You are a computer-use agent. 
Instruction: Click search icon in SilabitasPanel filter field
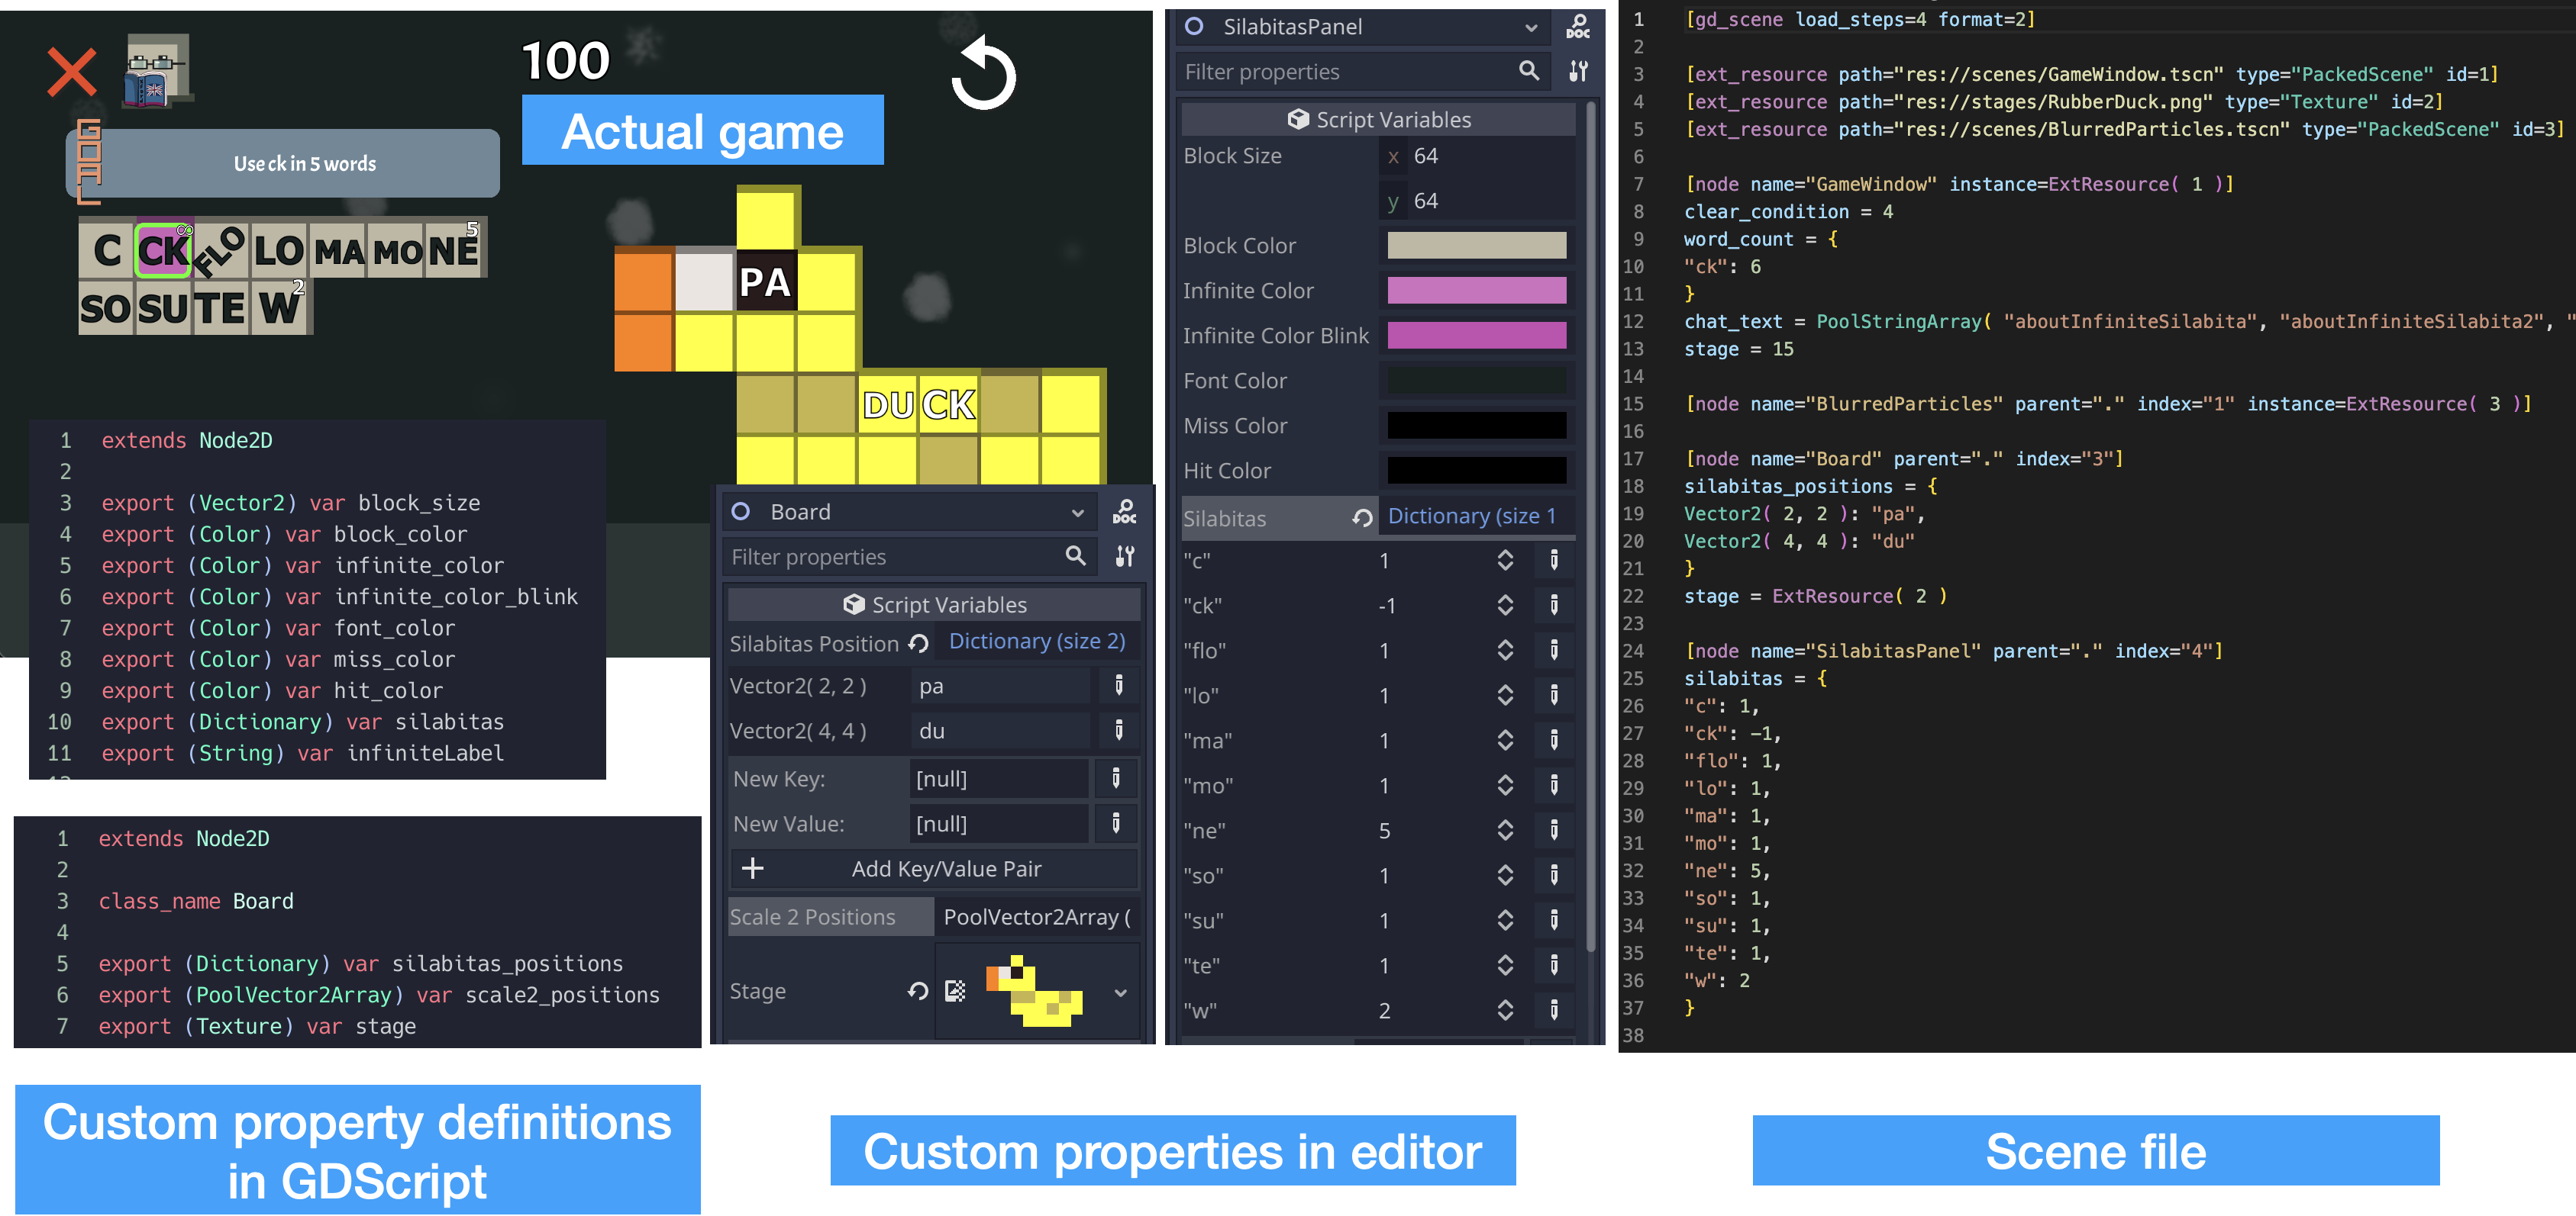(1529, 71)
